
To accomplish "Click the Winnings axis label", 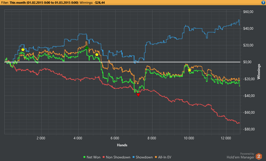I will point(259,72).
